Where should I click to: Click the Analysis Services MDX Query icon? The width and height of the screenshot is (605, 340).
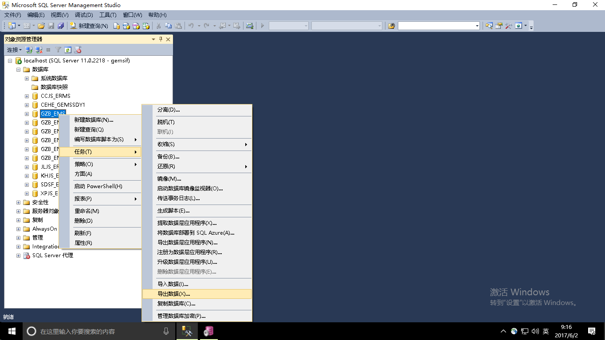point(126,26)
